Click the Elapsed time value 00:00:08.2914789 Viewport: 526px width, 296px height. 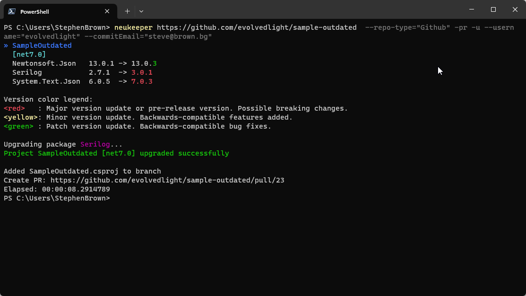tap(76, 189)
